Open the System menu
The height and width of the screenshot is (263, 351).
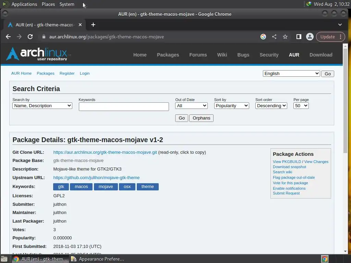[67, 4]
